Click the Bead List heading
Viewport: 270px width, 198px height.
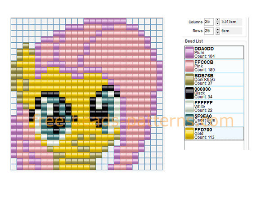pyautogui.click(x=193, y=41)
